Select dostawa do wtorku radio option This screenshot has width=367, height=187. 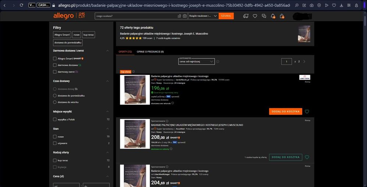click(x=55, y=102)
